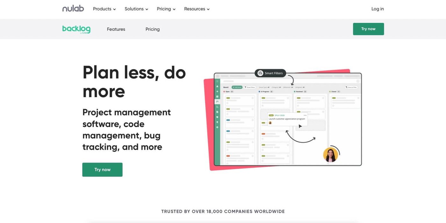Click the backlog logo
The image size is (446, 223).
click(x=76, y=29)
